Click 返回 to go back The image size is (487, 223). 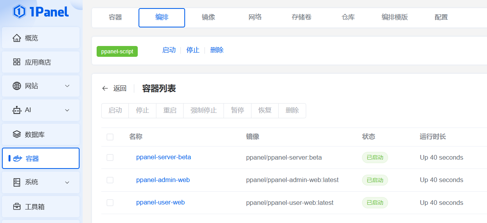click(x=120, y=89)
